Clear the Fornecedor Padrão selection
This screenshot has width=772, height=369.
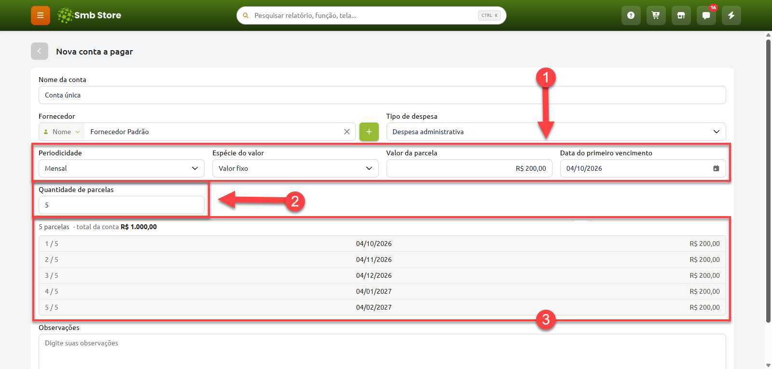347,132
